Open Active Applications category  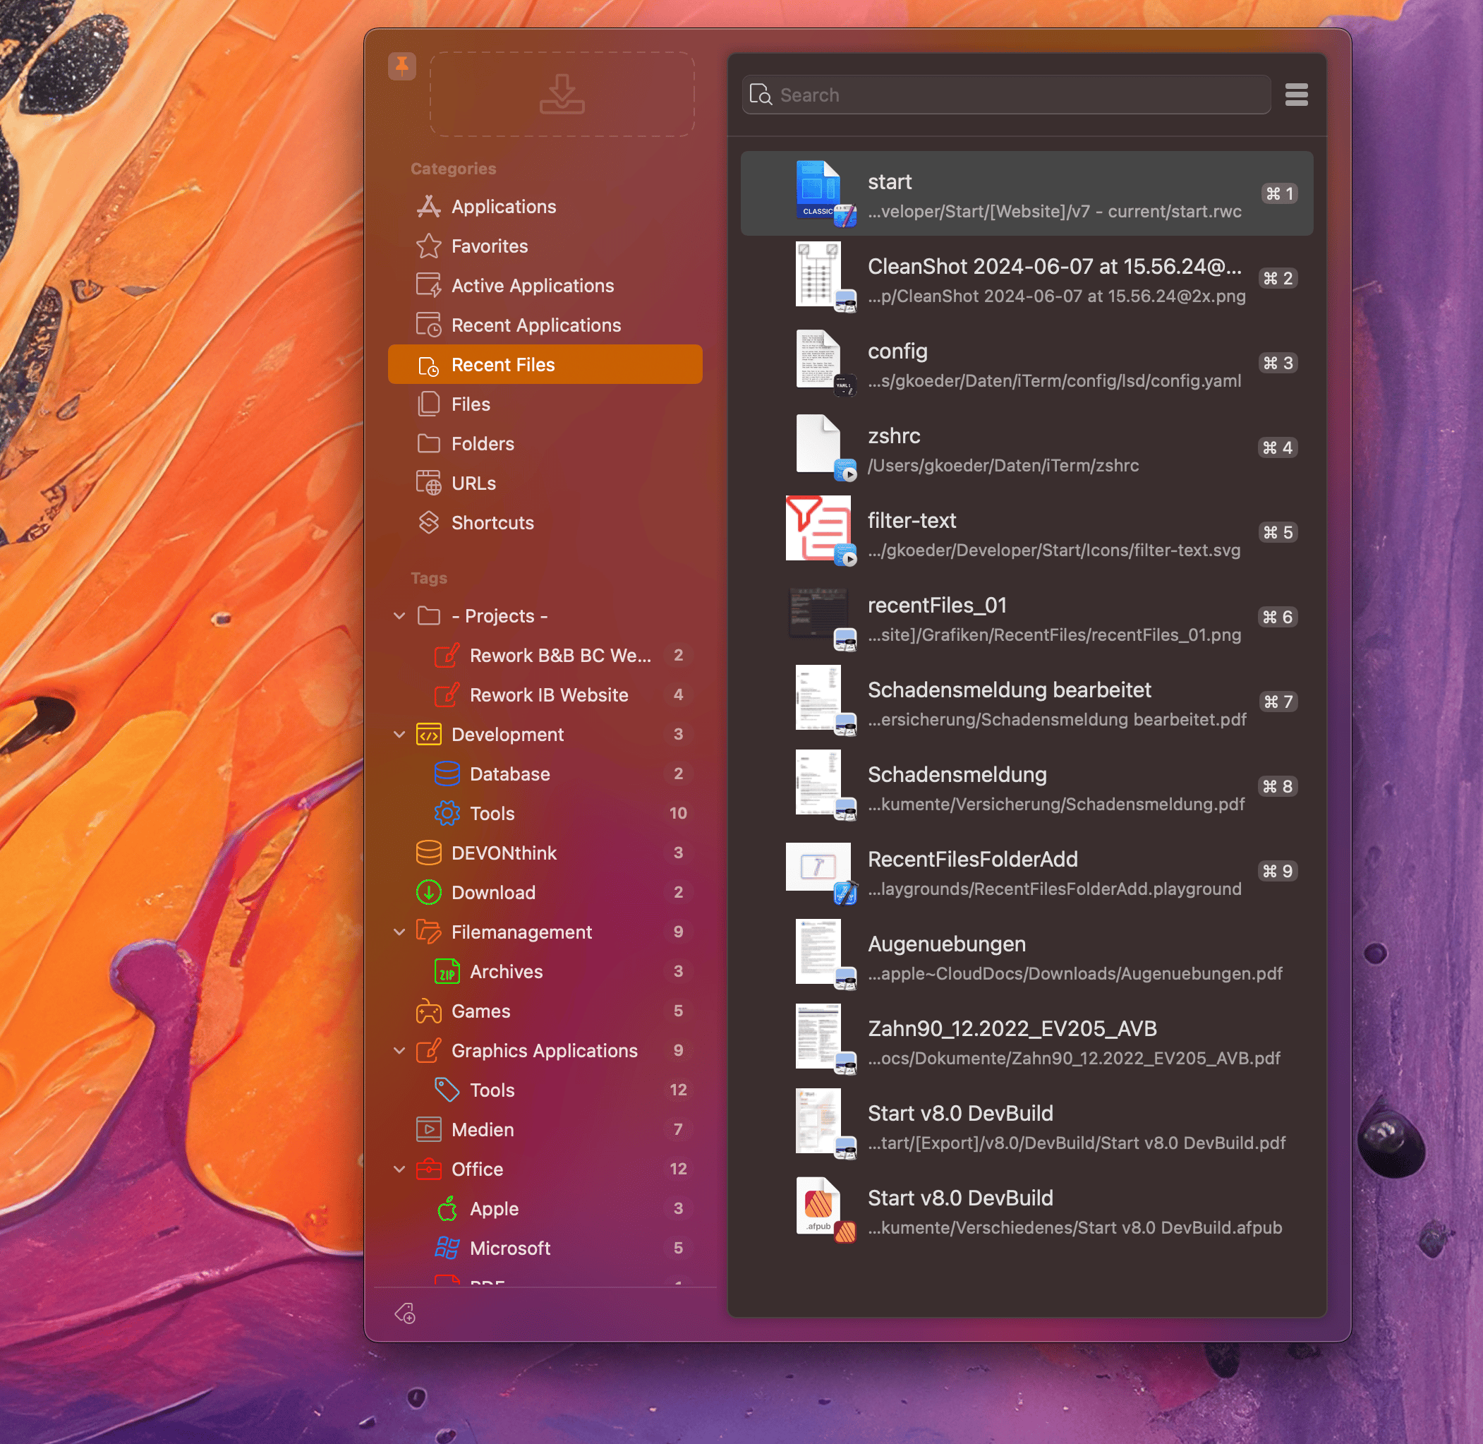tap(545, 285)
